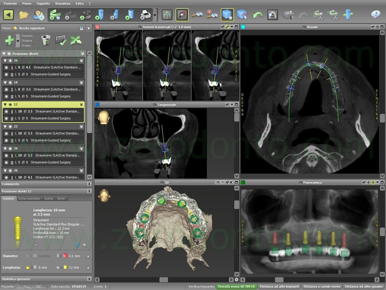Collapse the tooth 24 tree group

click(x=5, y=148)
